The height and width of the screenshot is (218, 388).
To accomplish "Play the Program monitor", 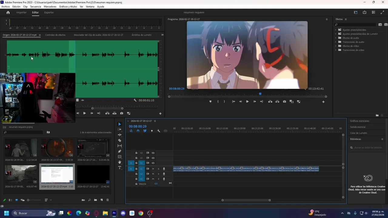I will click(247, 101).
